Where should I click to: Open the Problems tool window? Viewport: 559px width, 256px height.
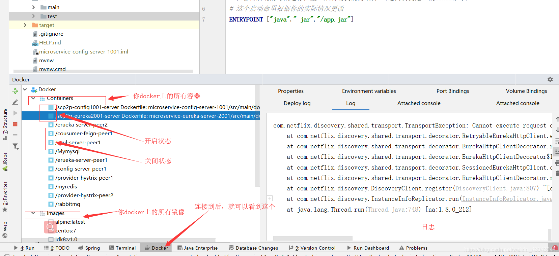coord(413,248)
